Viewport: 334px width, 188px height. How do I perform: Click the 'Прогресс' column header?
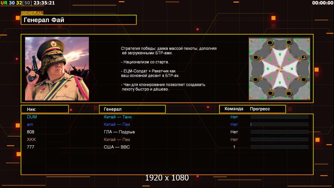click(x=260, y=109)
